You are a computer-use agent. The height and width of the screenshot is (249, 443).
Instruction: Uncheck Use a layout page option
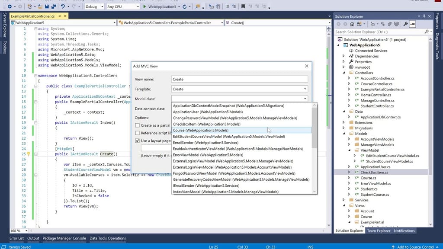137,140
